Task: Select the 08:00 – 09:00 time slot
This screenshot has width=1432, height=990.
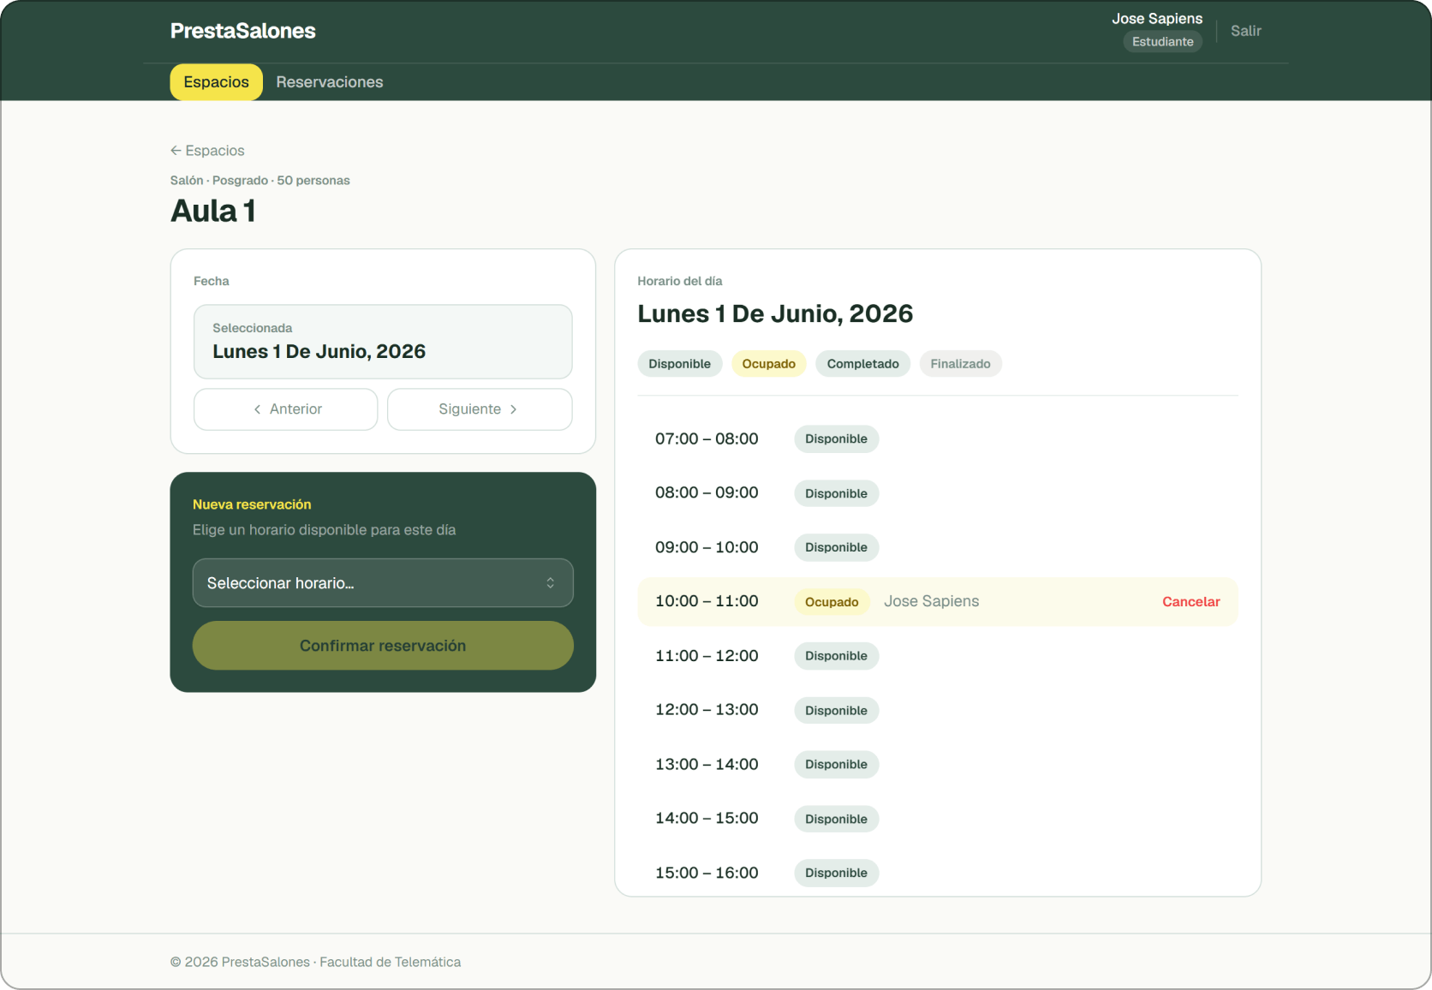Action: [938, 493]
